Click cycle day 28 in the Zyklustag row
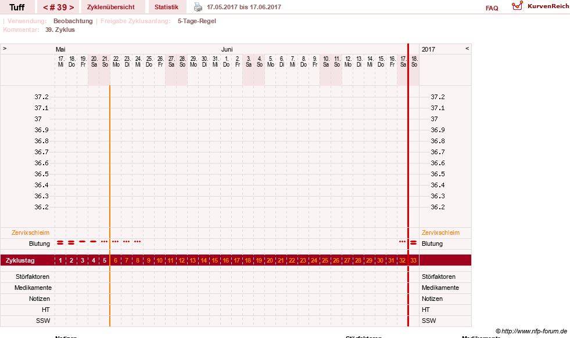 [358, 260]
